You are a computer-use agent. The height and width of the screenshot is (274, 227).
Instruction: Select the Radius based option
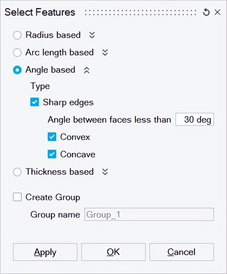(17, 35)
